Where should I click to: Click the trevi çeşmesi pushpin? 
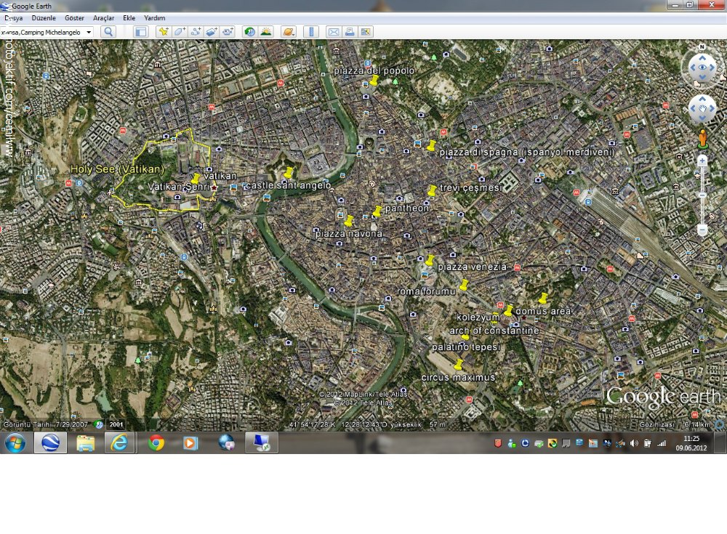[432, 190]
